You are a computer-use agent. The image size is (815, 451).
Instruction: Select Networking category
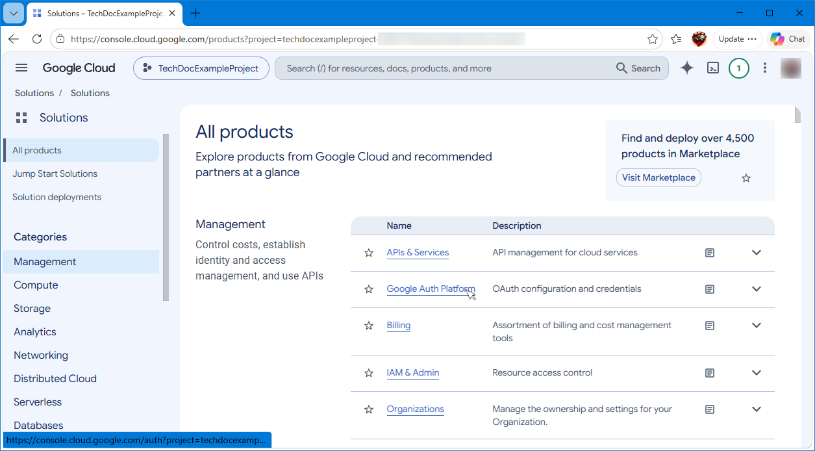click(x=41, y=355)
